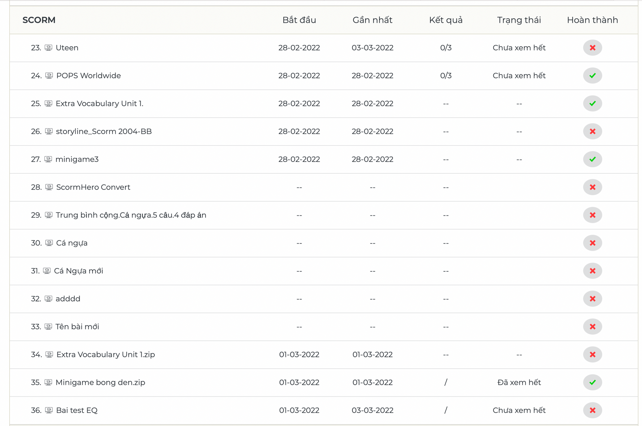Click red X for ScormHero Convert

pos(592,187)
